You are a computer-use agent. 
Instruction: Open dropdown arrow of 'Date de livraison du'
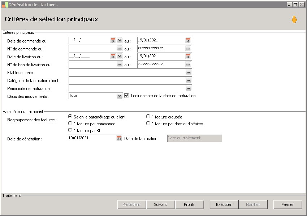120,57
